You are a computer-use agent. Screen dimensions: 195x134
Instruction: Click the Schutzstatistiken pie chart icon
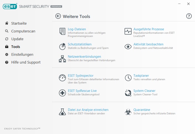62,47
